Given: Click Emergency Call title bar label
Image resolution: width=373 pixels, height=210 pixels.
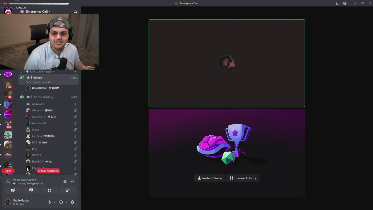Looking at the screenshot, I should tap(189, 3).
